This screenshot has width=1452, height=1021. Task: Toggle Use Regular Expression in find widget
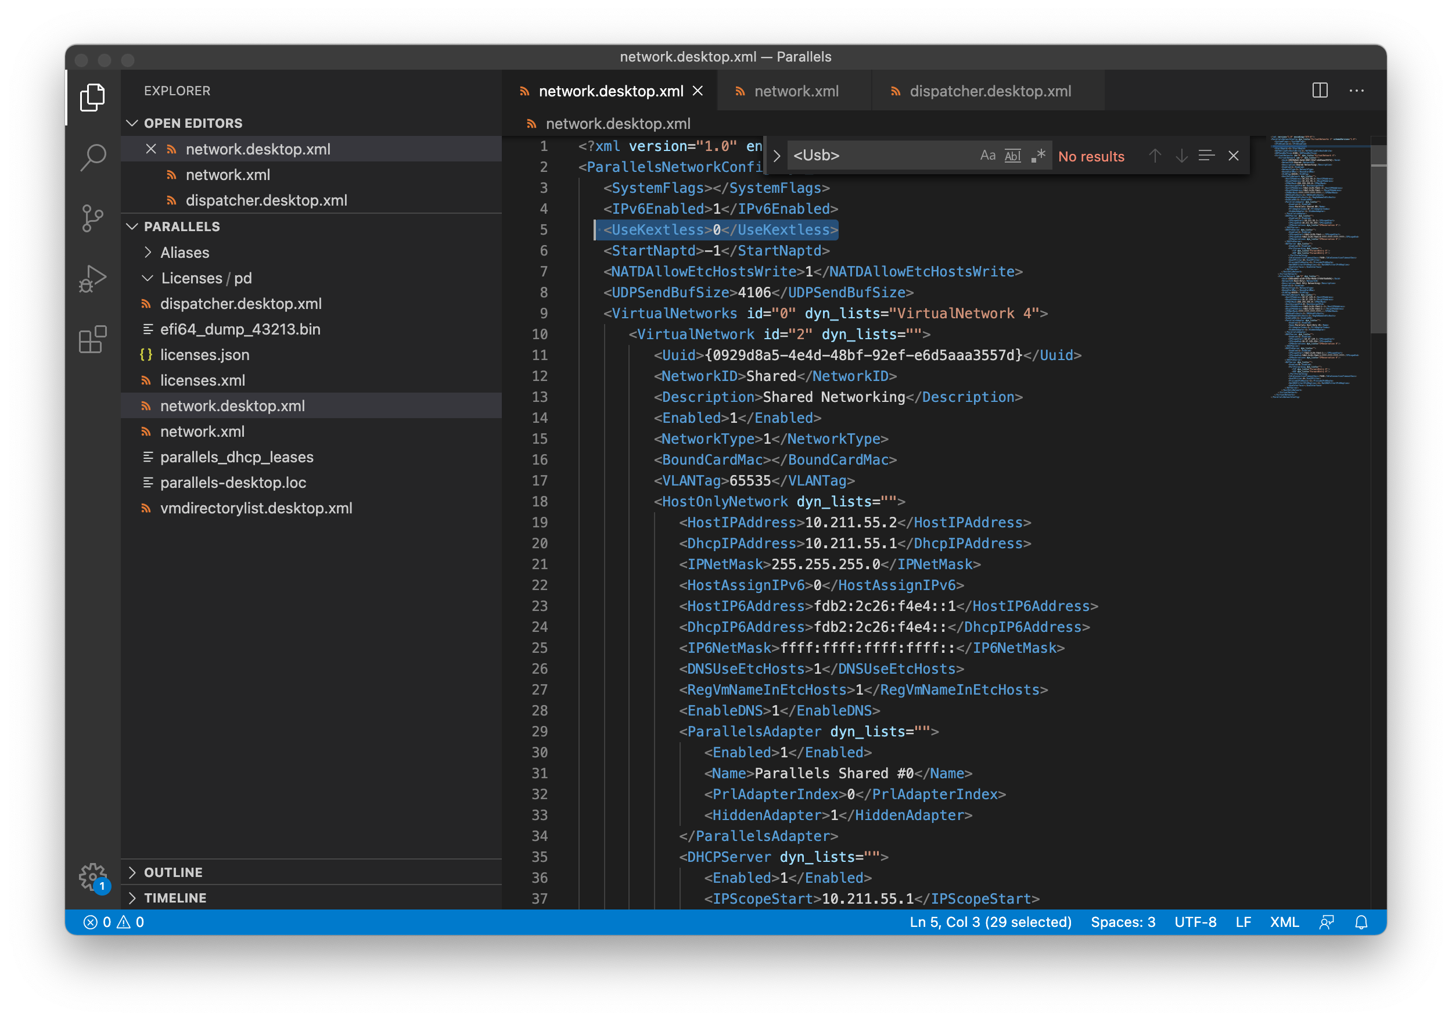point(1038,156)
